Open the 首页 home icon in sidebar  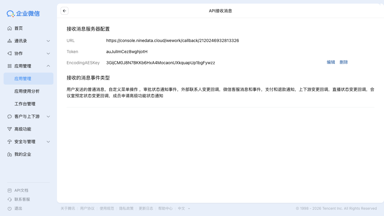click(10, 28)
